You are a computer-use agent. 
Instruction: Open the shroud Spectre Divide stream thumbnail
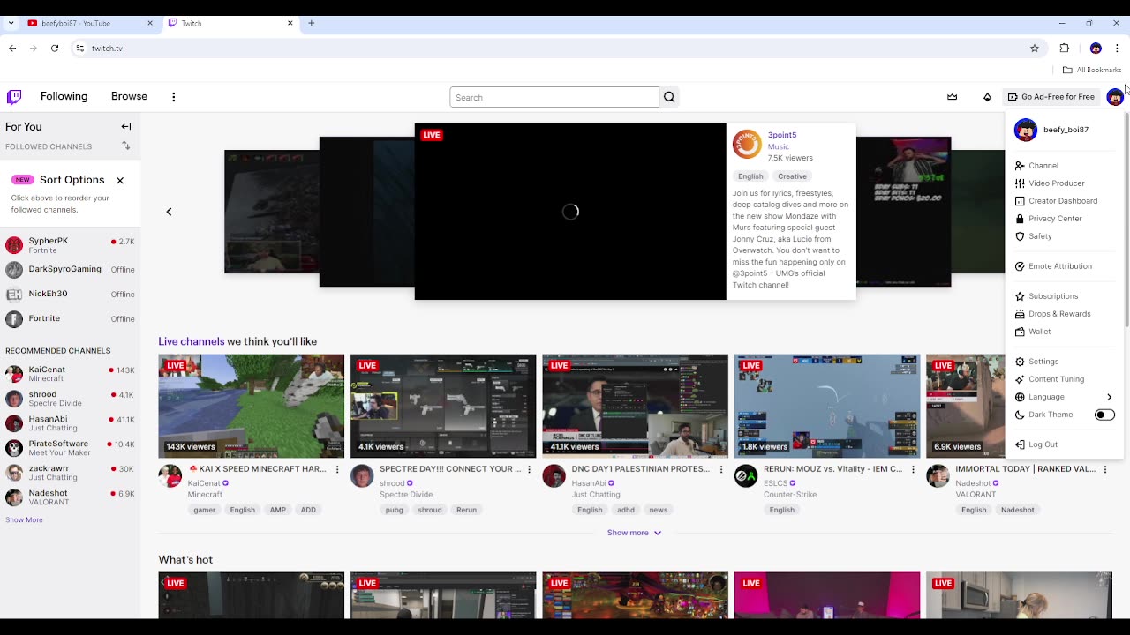443,407
